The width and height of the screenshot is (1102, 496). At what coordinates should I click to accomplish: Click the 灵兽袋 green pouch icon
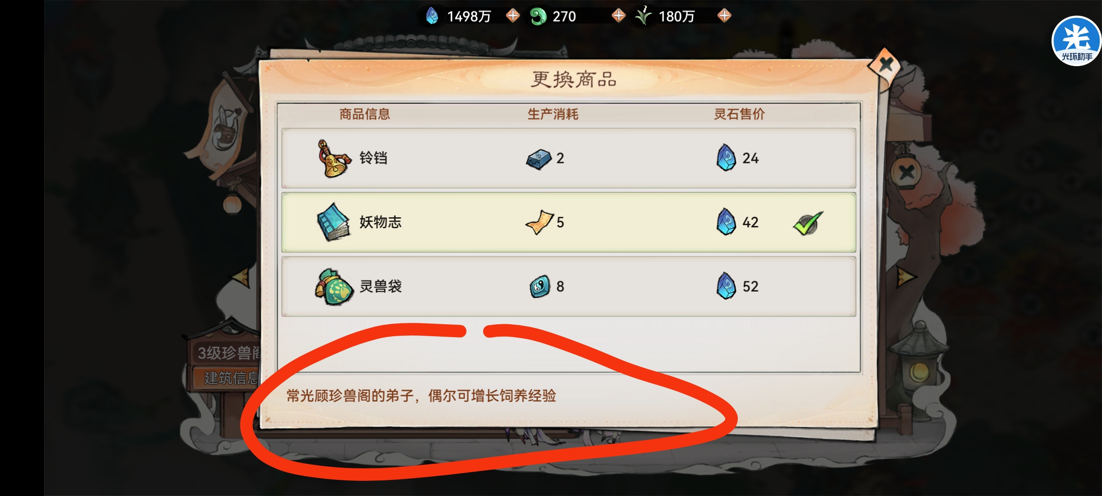point(334,287)
